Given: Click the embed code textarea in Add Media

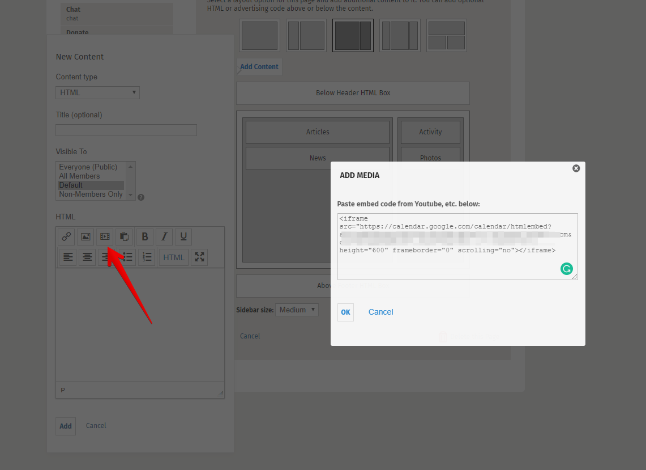Looking at the screenshot, I should (457, 247).
